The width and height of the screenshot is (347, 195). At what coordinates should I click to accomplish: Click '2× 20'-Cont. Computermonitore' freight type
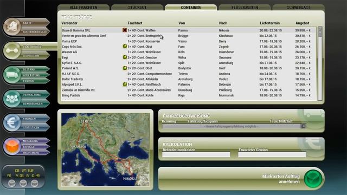pos(150,74)
